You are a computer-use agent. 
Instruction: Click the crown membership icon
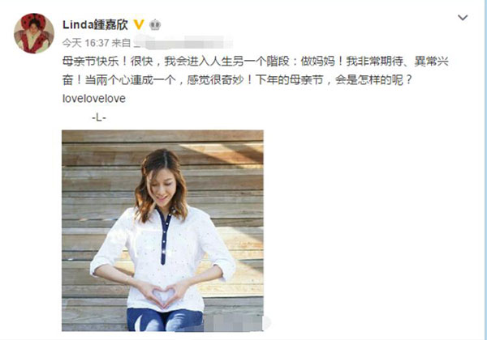155,25
